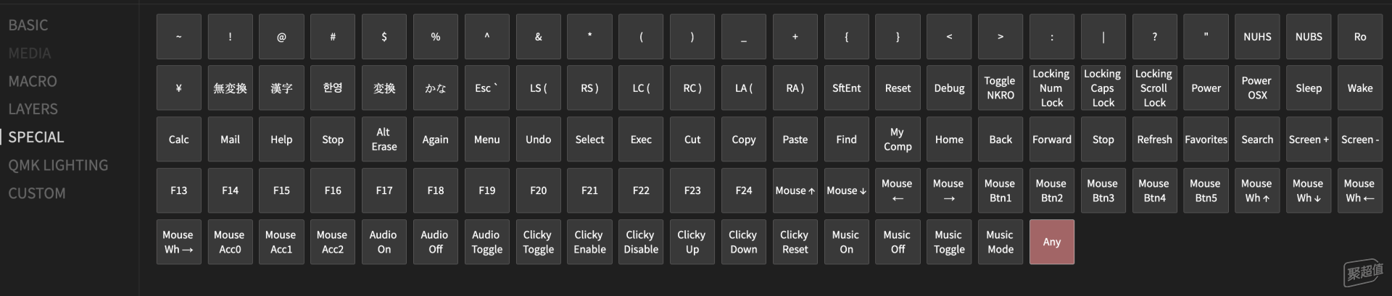
Task: Select the Screen + brightness key
Action: 1309,140
